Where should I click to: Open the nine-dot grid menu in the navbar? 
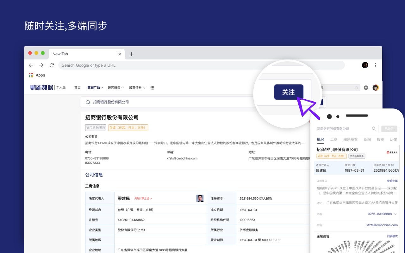pos(152,88)
